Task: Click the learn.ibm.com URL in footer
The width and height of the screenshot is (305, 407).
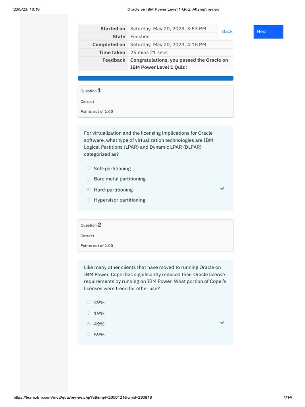Action: coord(83,397)
